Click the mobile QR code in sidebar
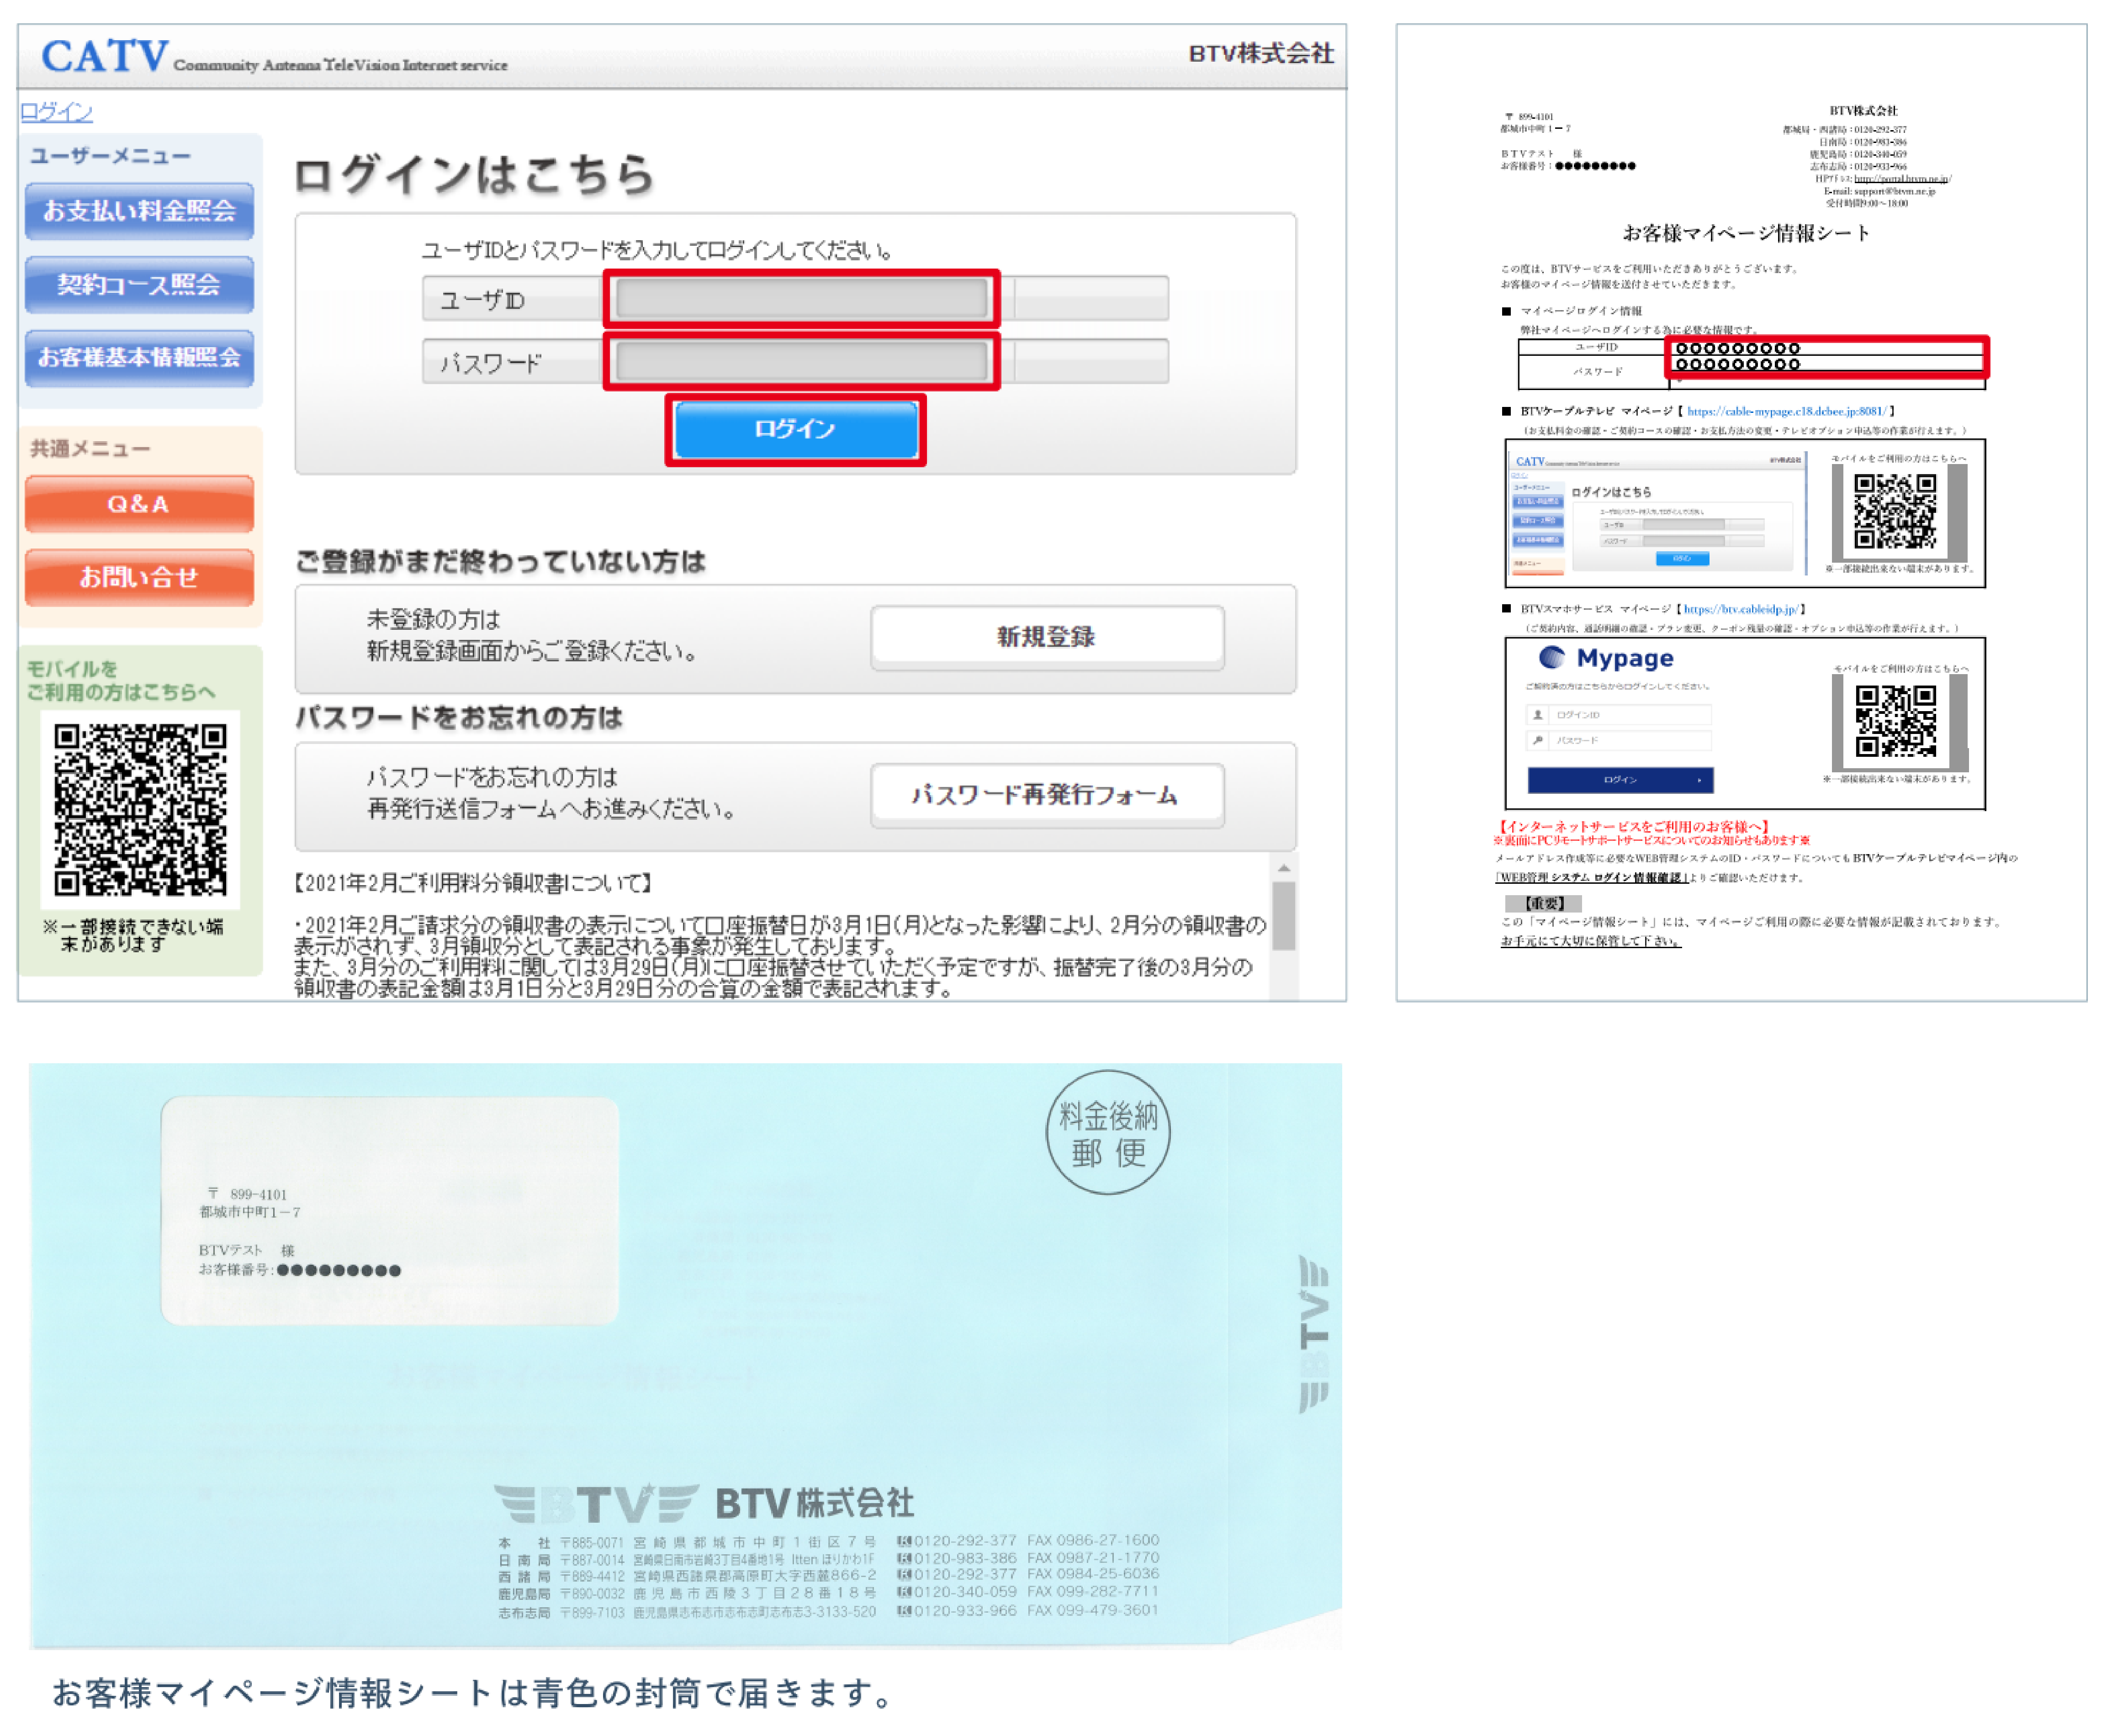The height and width of the screenshot is (1736, 2112). point(140,810)
